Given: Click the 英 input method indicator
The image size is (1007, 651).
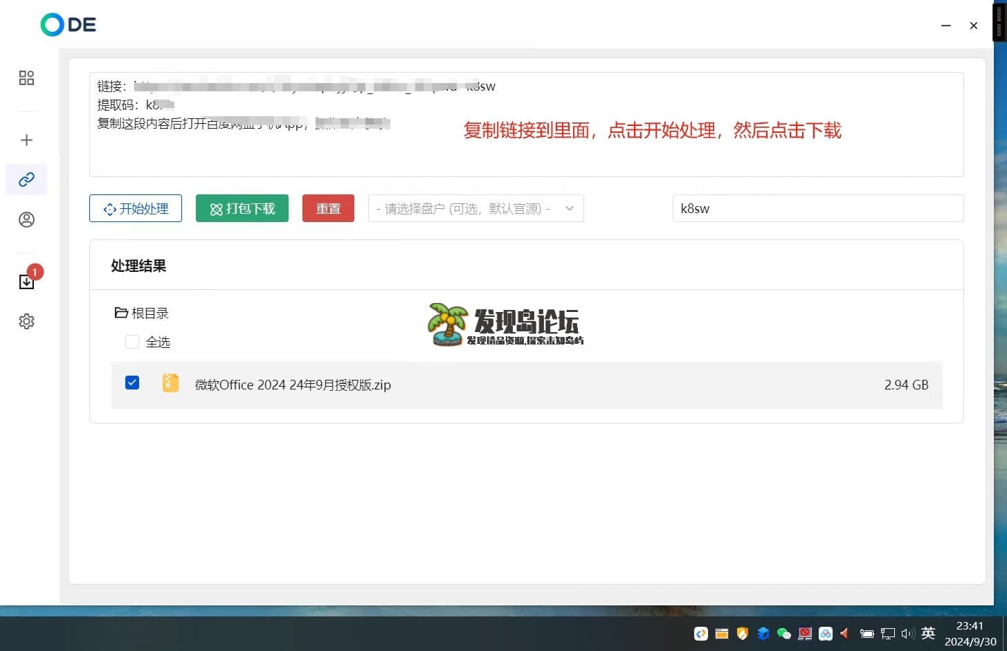Looking at the screenshot, I should pyautogui.click(x=929, y=633).
